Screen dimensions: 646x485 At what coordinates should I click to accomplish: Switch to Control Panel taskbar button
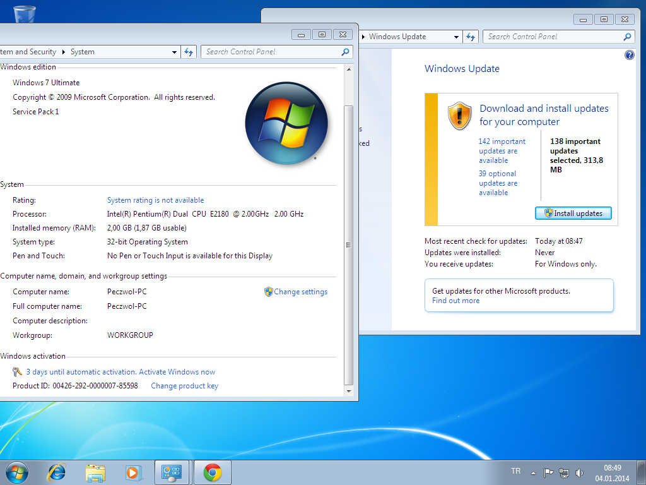172,472
